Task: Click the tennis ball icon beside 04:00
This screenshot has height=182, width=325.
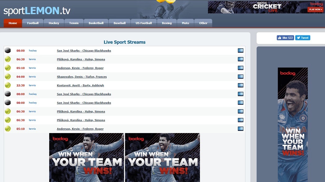Action: pos(8,77)
